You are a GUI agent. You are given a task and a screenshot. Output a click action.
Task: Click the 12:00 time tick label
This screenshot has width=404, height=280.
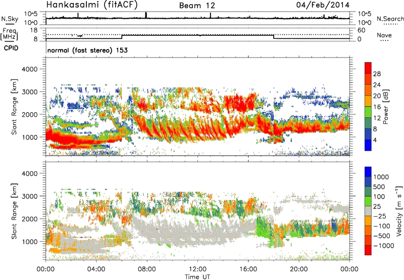pyautogui.click(x=197, y=269)
